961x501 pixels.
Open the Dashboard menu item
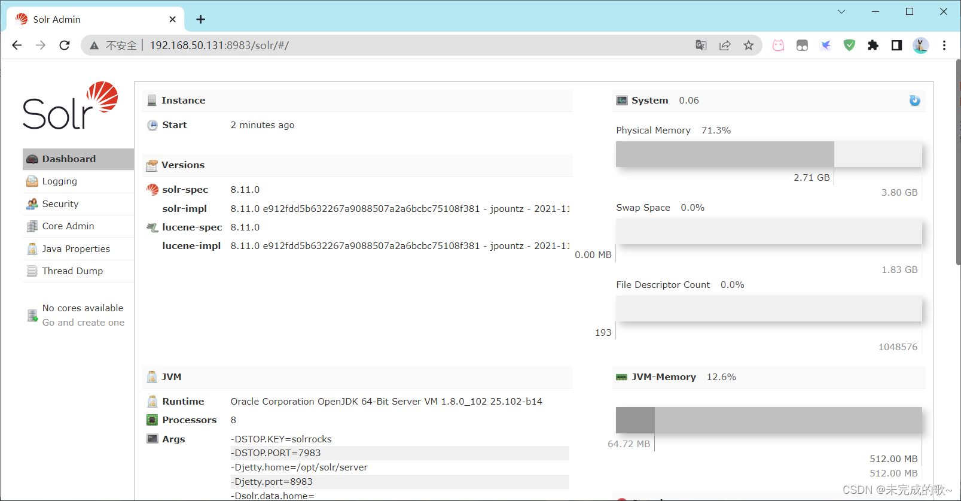78,159
